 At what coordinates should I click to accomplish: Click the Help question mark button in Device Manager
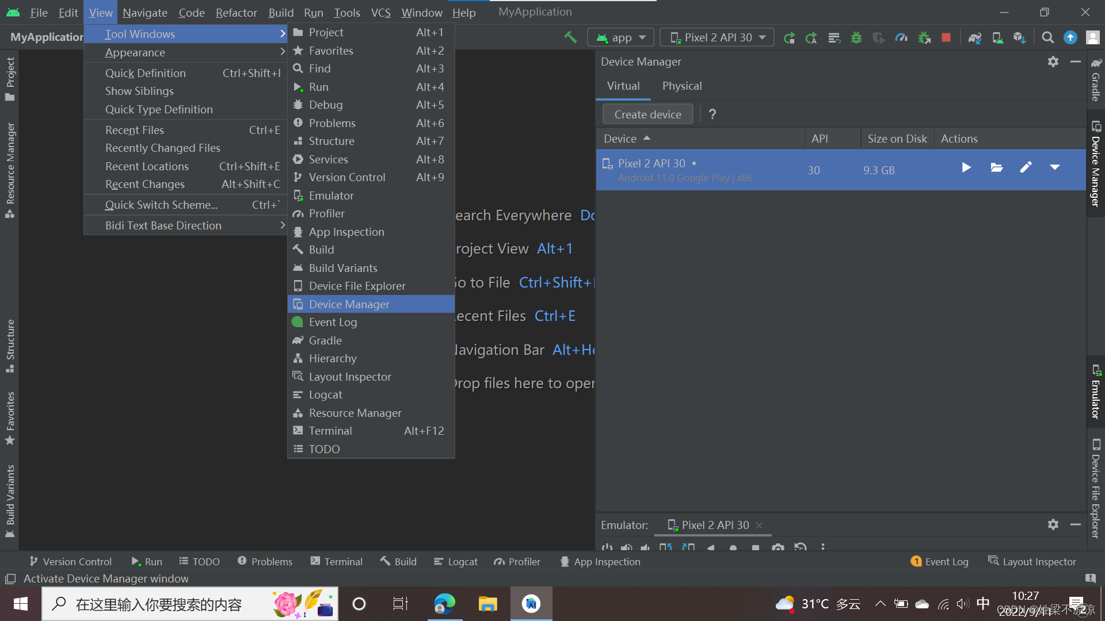712,114
